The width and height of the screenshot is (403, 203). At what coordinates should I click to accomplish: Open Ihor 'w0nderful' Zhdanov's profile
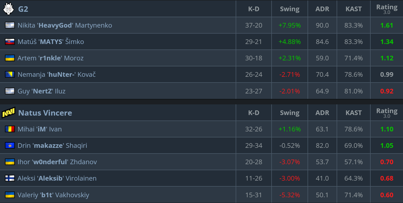click(57, 162)
